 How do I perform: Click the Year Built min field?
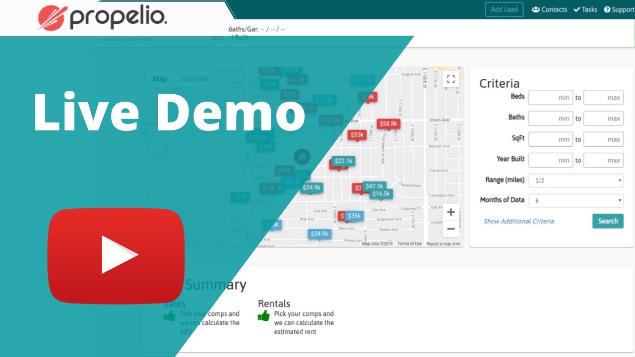(x=551, y=160)
